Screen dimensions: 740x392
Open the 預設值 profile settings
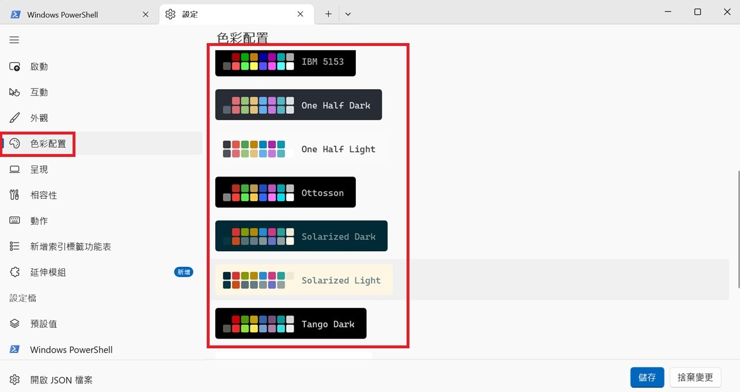tap(103, 324)
